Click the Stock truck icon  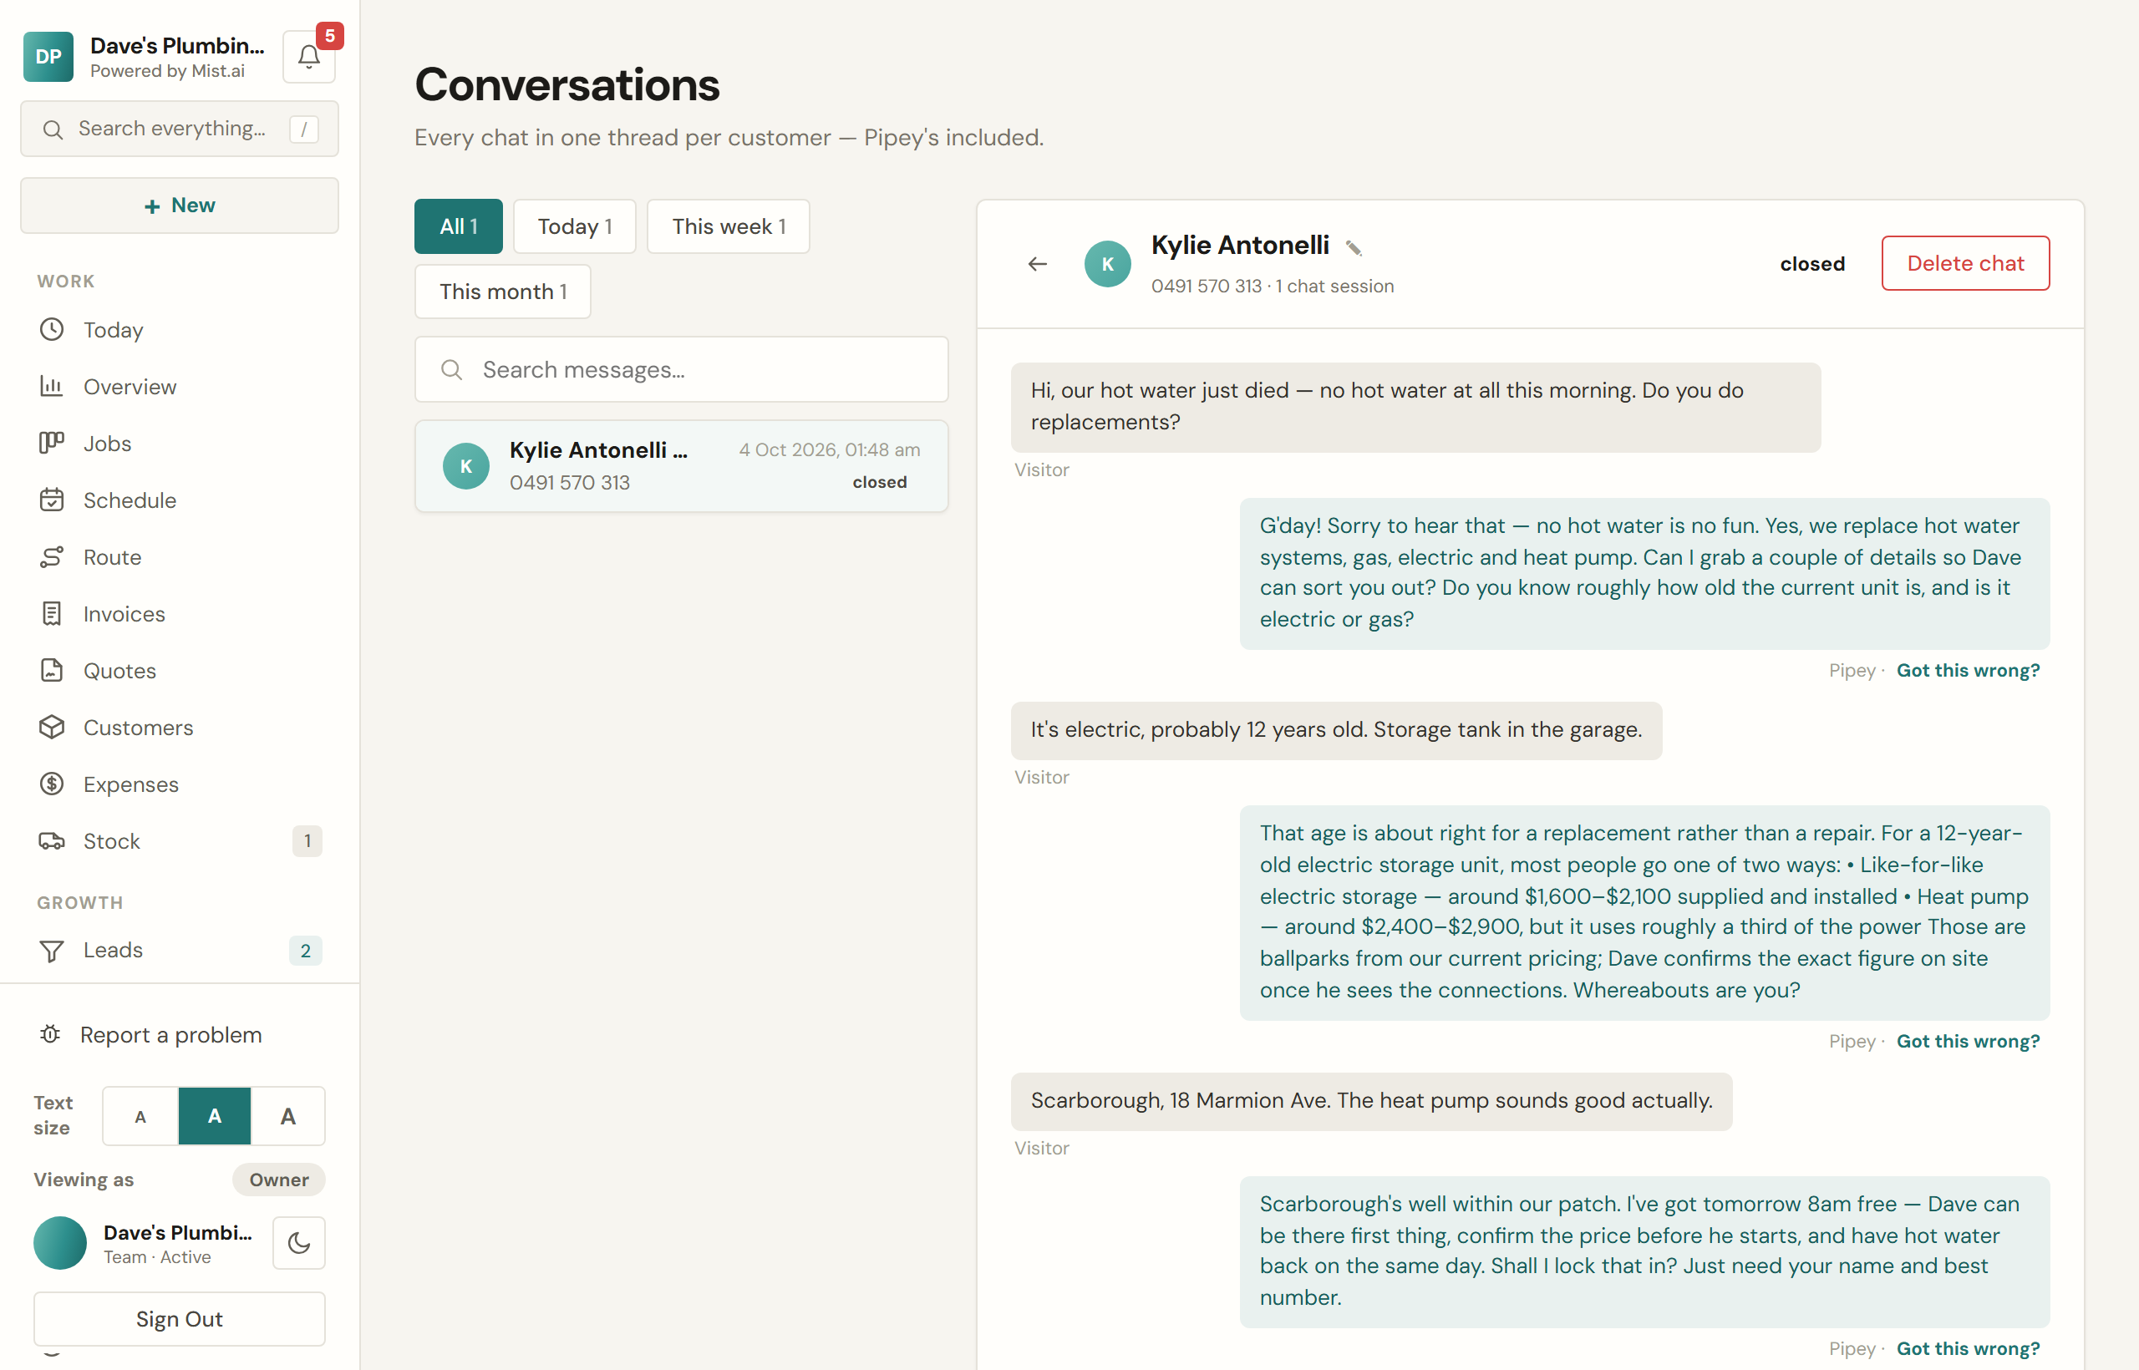(x=52, y=840)
